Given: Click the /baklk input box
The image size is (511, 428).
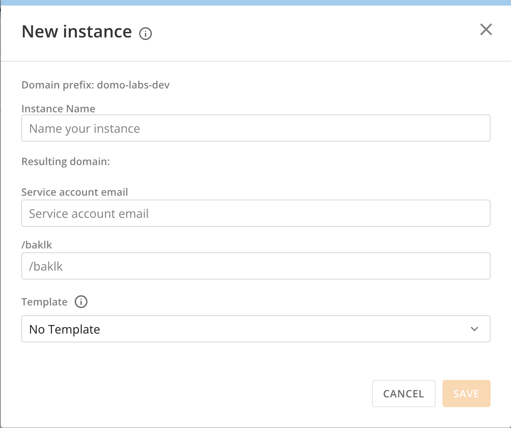Looking at the screenshot, I should point(255,265).
